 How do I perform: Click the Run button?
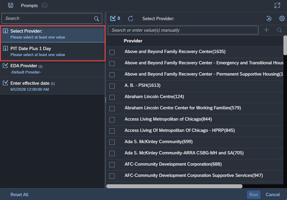pyautogui.click(x=253, y=195)
